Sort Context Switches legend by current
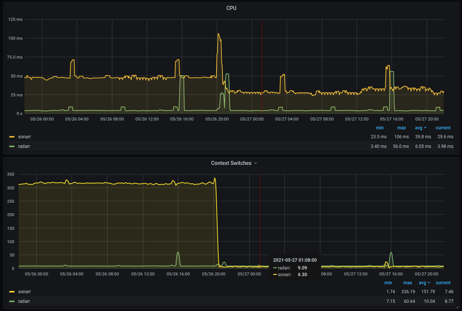 [443, 283]
